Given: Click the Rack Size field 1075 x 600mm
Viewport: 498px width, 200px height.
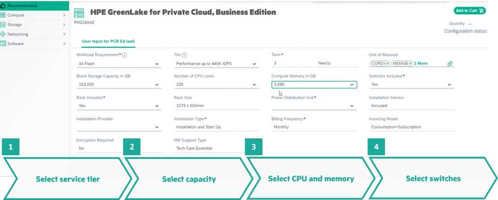Looking at the screenshot, I should 216,106.
